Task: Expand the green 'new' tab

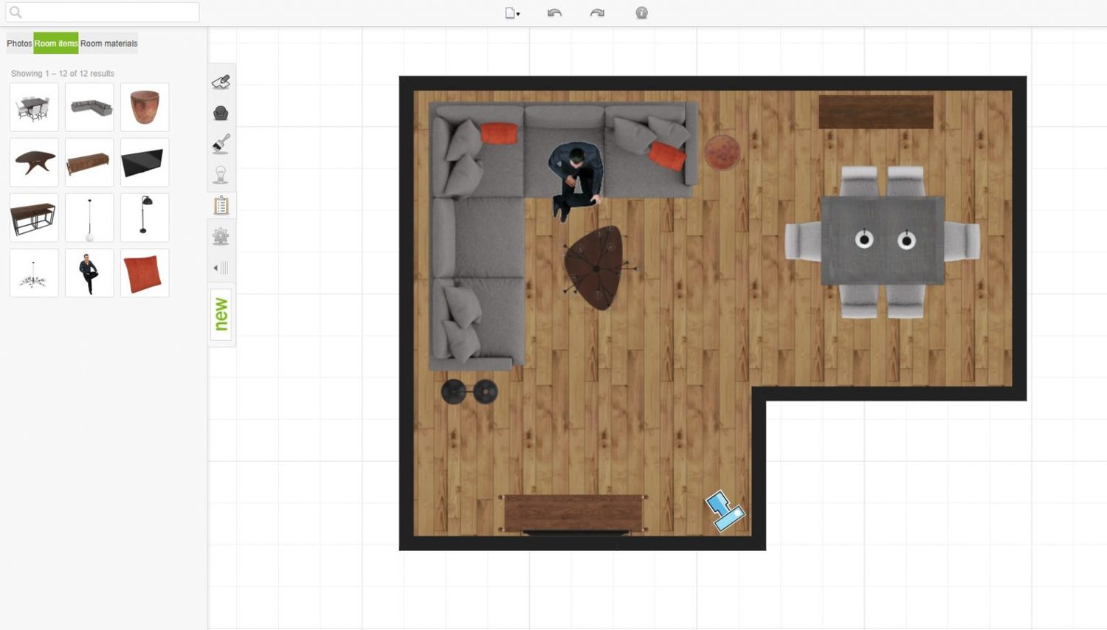Action: coord(219,315)
